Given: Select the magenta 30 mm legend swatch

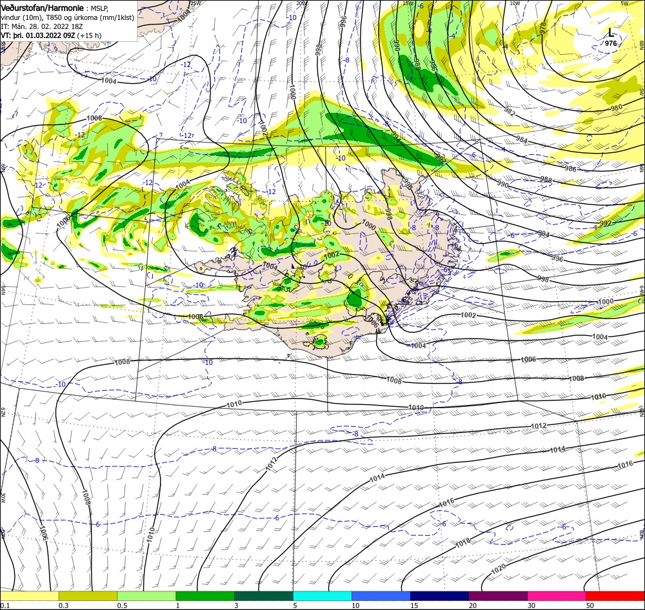Looking at the screenshot, I should pos(557,596).
